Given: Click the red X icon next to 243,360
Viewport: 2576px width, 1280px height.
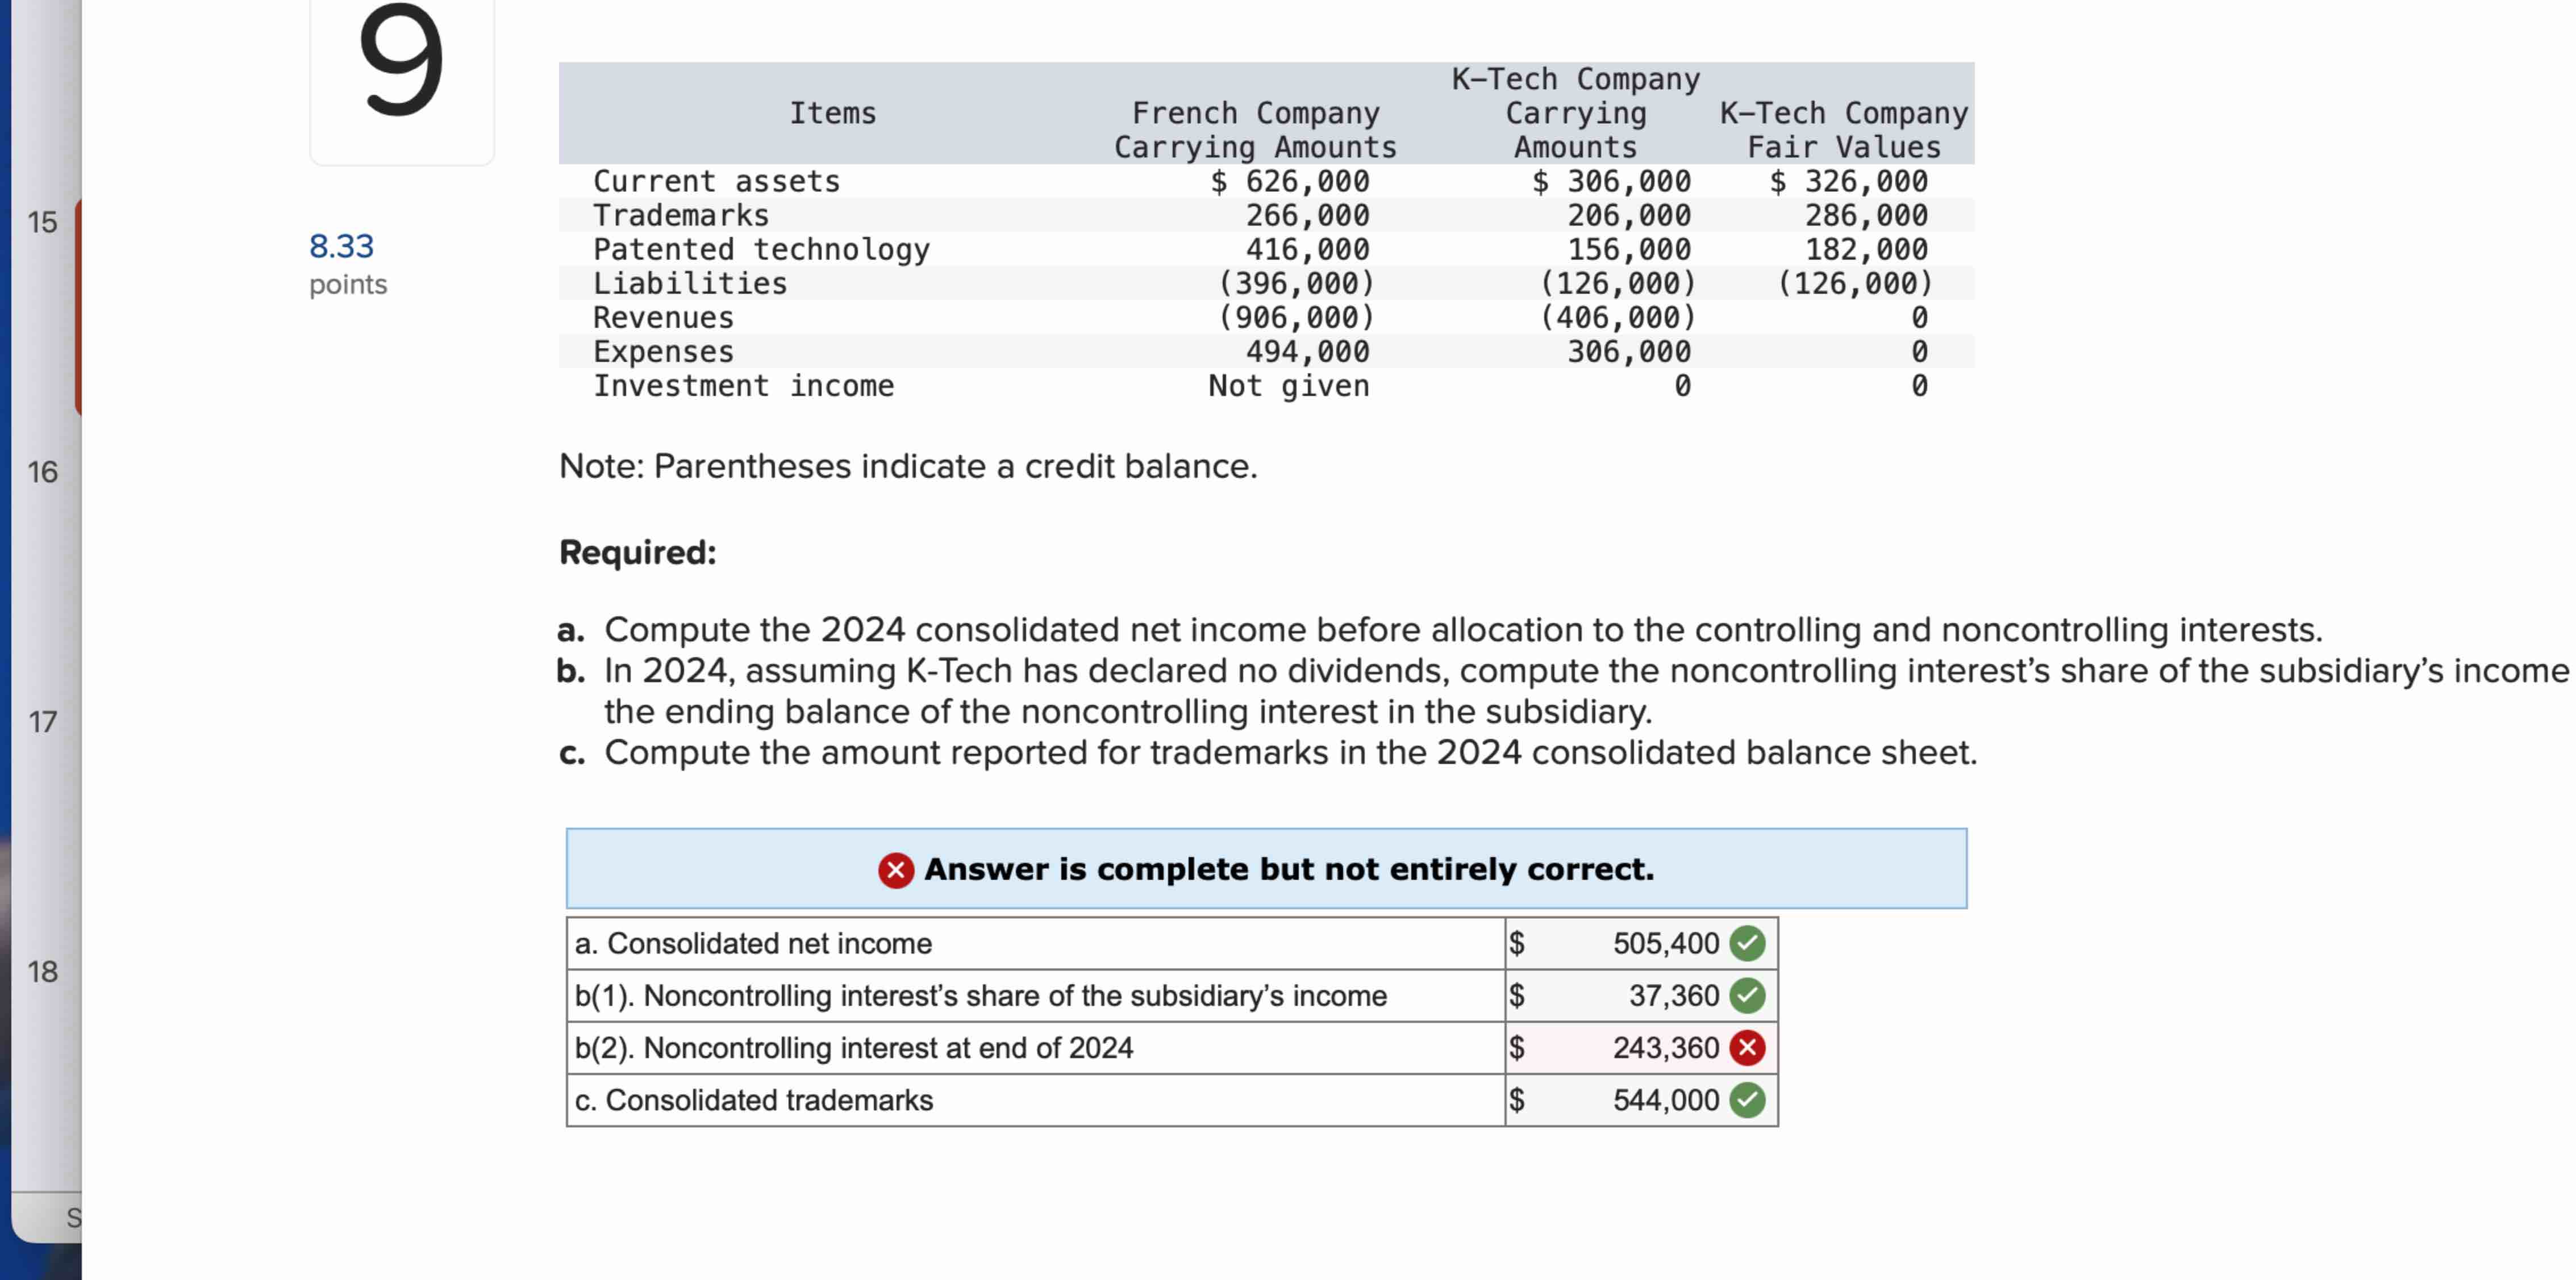Looking at the screenshot, I should (1748, 1047).
